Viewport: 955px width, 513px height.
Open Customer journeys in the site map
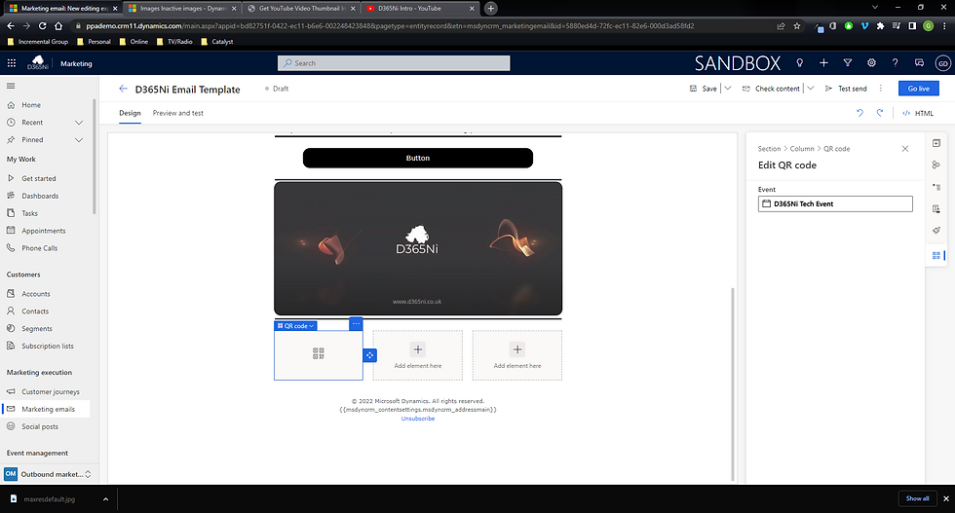click(51, 392)
